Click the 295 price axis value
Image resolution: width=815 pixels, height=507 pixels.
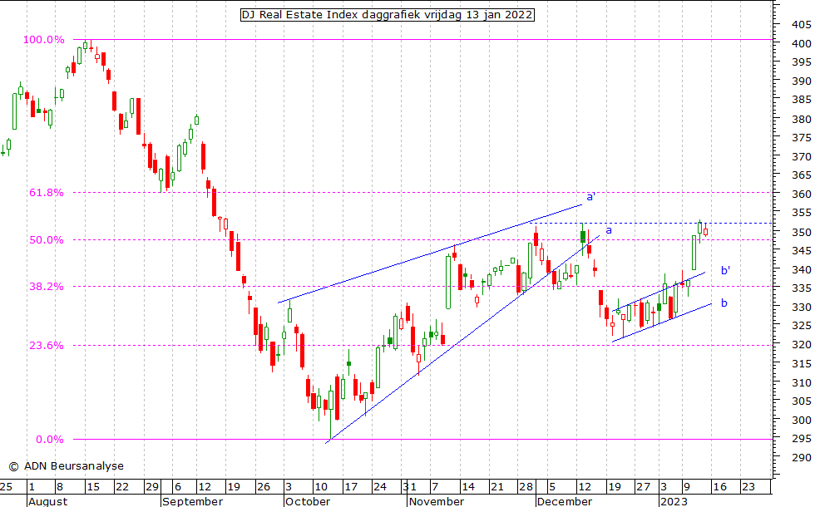click(801, 439)
